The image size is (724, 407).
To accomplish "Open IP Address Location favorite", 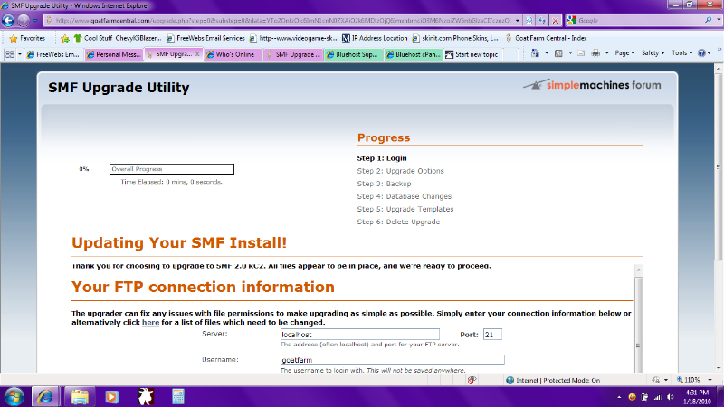I will tap(375, 38).
